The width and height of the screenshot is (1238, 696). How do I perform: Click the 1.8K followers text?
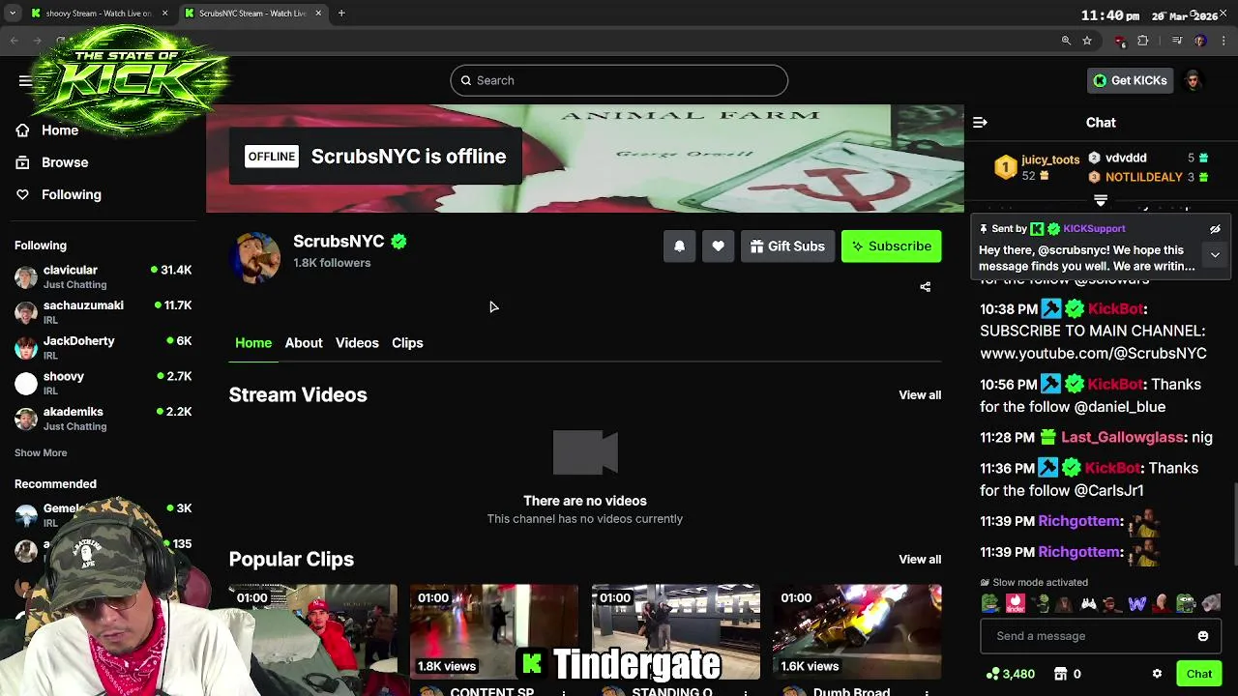[332, 263]
